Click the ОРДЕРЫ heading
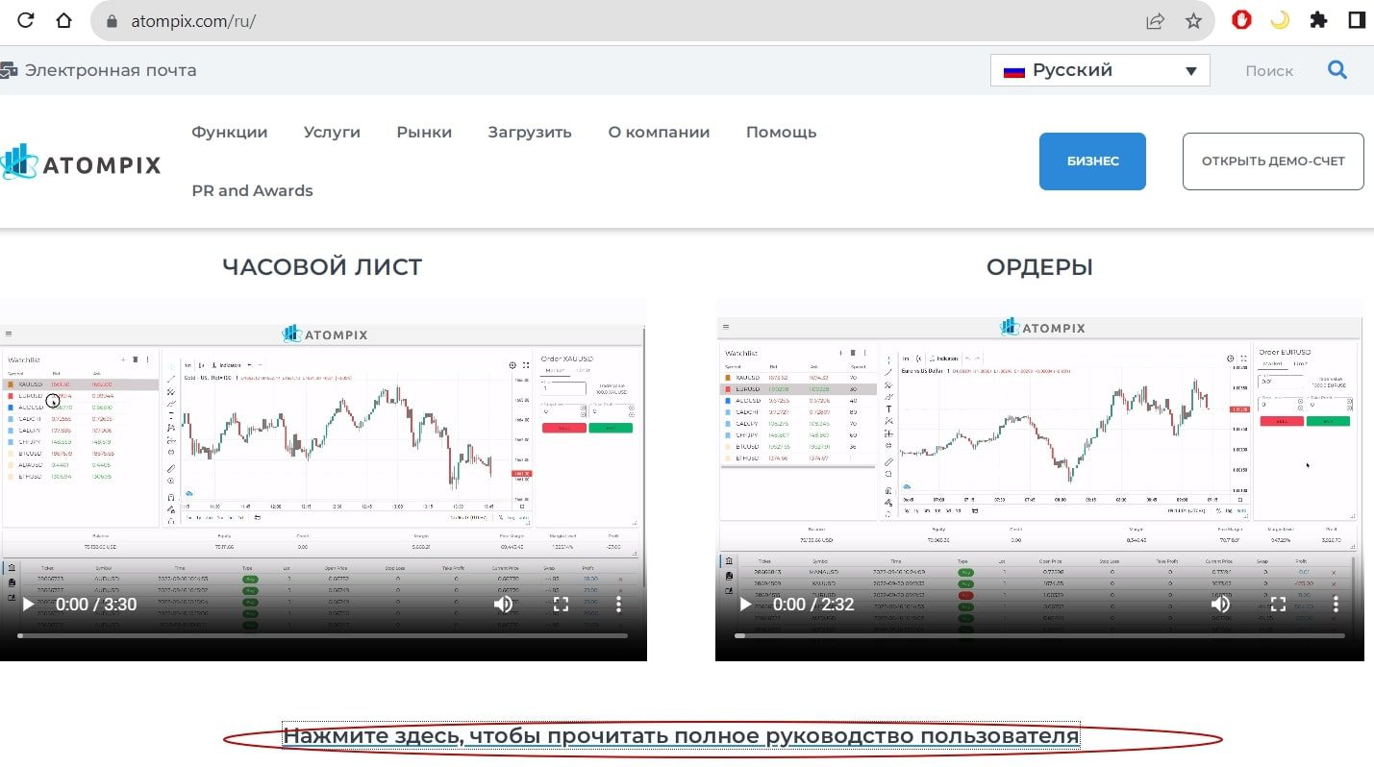The width and height of the screenshot is (1374, 767). pyautogui.click(x=1039, y=267)
